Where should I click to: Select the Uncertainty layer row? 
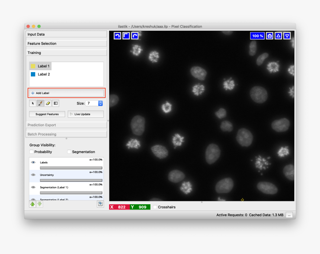67,176
